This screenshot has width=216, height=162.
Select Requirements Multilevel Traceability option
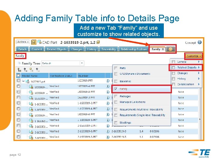(141, 109)
